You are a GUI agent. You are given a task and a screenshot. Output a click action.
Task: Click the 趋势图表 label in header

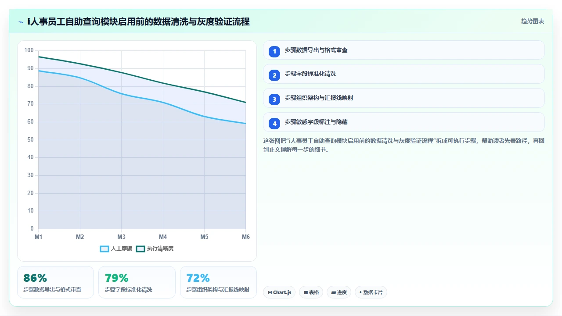click(533, 21)
